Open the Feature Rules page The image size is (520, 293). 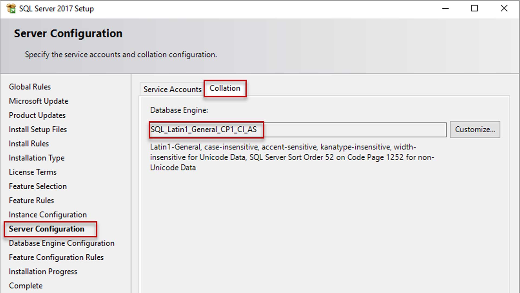pyautogui.click(x=31, y=200)
